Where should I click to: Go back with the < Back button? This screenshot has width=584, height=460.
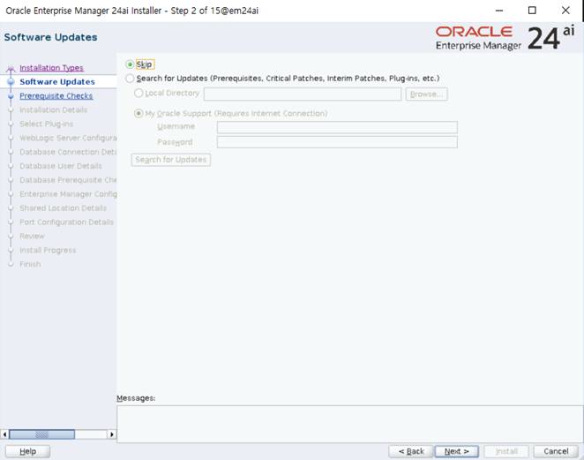click(x=411, y=451)
